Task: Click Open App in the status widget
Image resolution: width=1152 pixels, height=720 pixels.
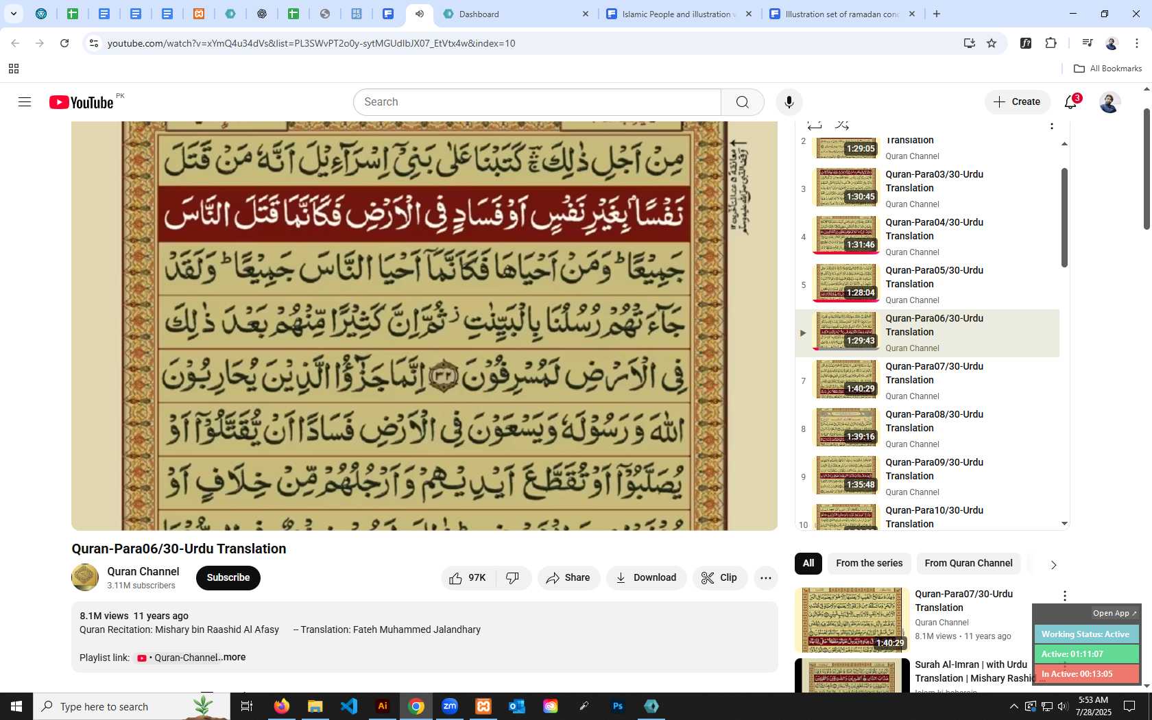Action: coord(1114,613)
